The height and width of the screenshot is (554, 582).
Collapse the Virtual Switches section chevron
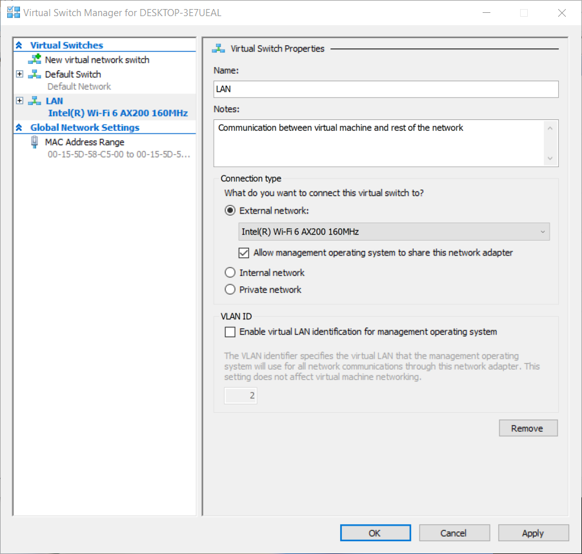[x=19, y=45]
